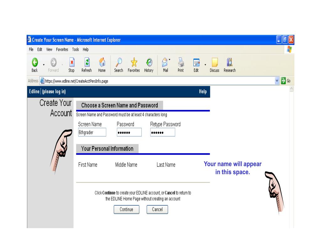
Task: Refresh the current page
Action: (x=87, y=65)
